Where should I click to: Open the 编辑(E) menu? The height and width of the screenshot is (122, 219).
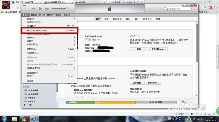(34, 15)
